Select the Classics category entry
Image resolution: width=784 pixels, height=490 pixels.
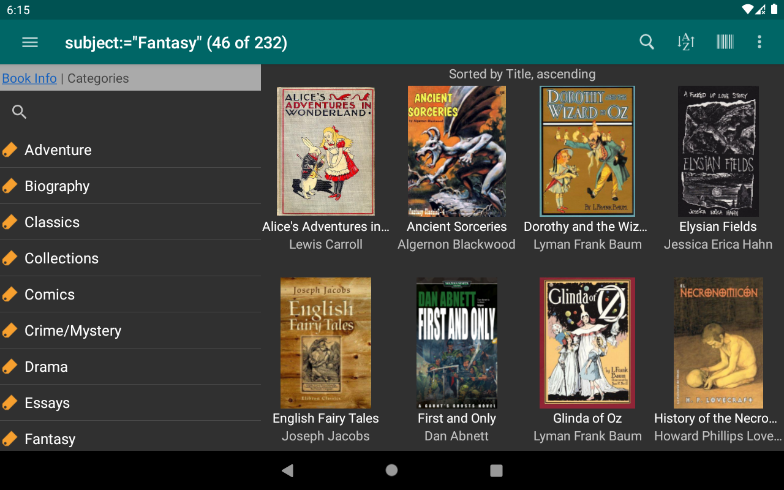click(52, 222)
